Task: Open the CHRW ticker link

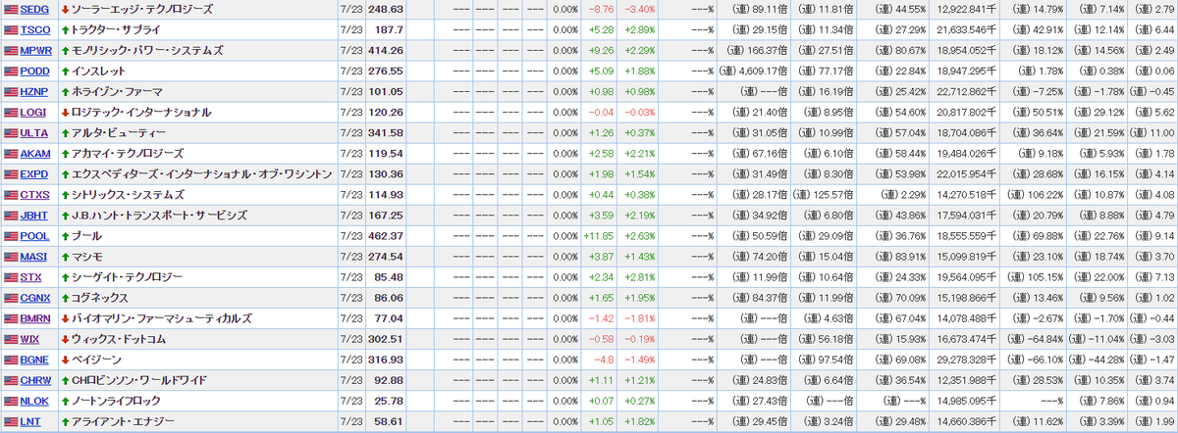Action: (35, 379)
